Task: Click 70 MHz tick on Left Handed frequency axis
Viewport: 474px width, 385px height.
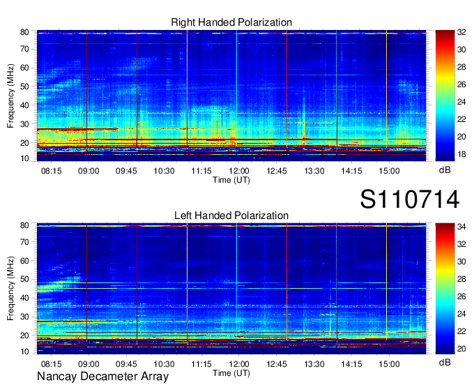Action: pyautogui.click(x=25, y=241)
